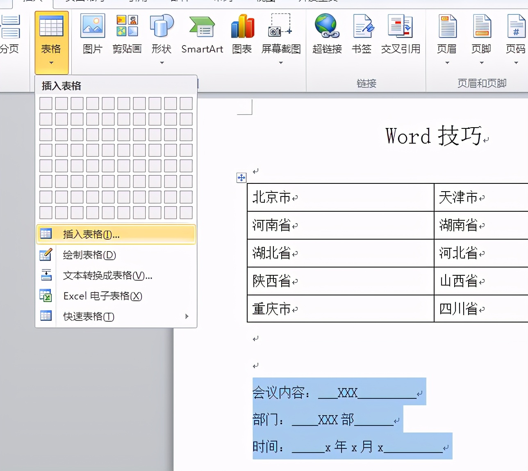Click the 山西省 table cell

pos(481,281)
